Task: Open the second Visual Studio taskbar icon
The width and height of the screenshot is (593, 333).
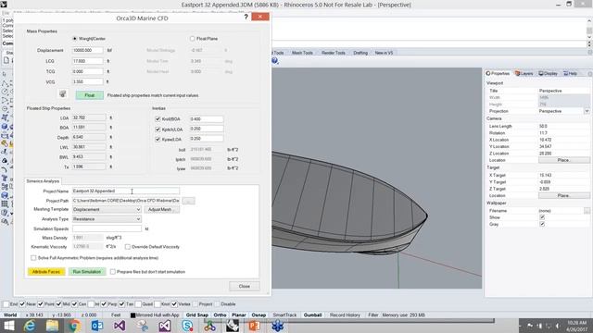Action: (x=165, y=326)
